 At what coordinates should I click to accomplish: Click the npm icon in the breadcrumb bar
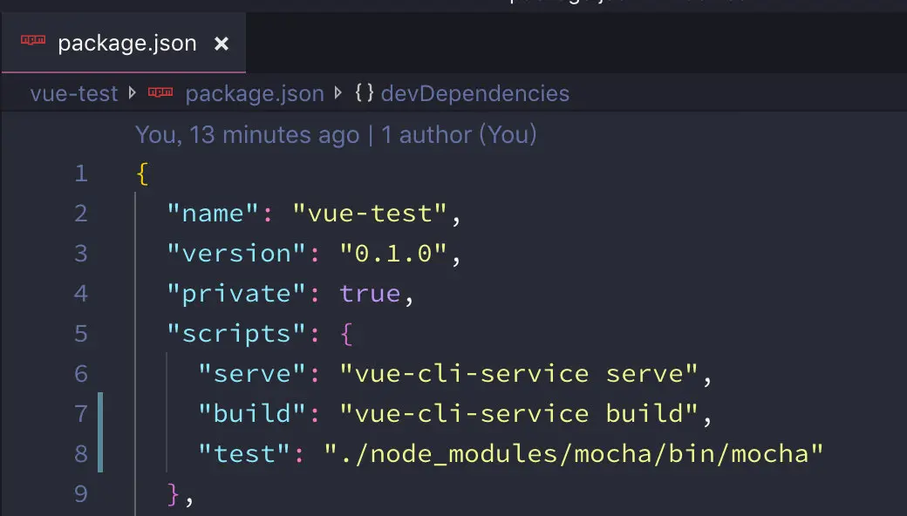pos(160,93)
